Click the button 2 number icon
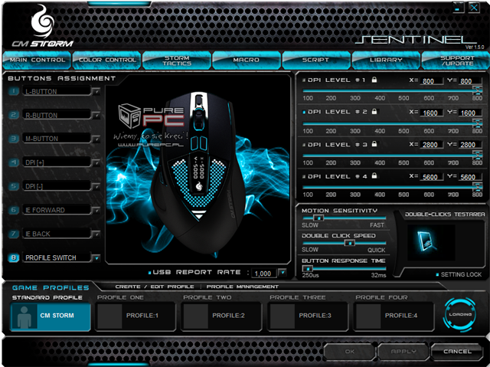This screenshot has height=367, width=490. click(14, 115)
